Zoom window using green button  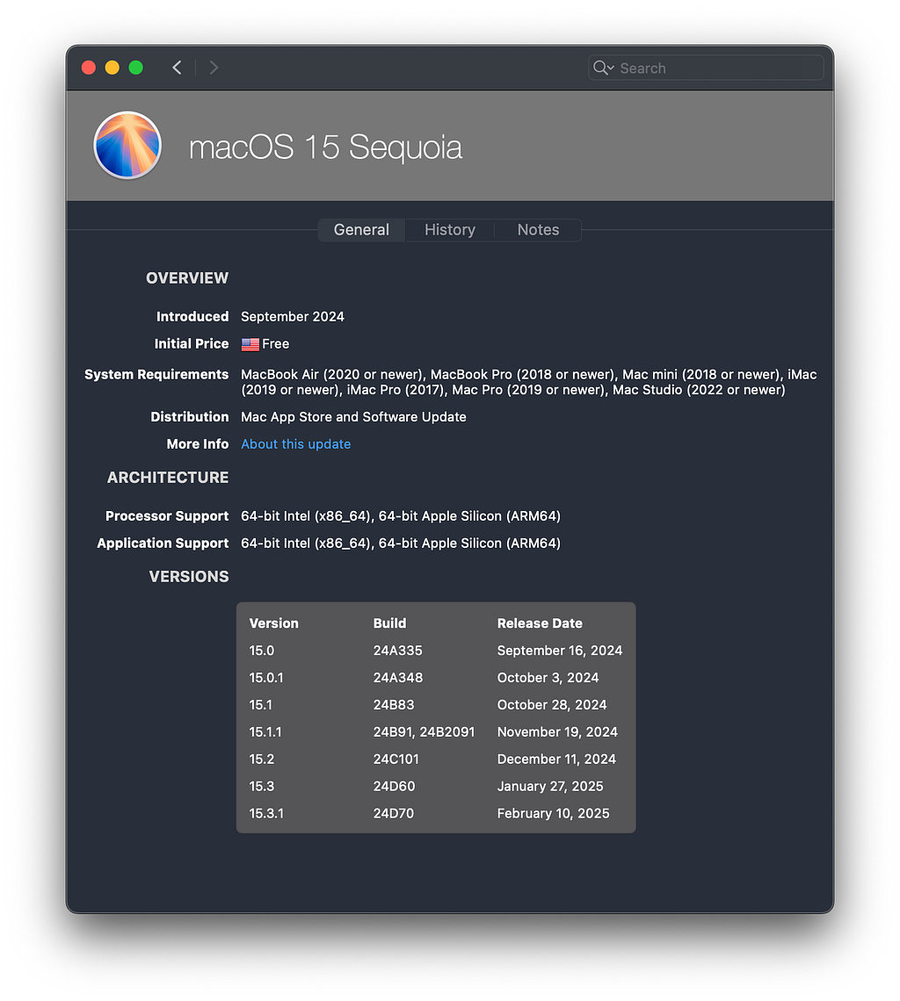pyautogui.click(x=136, y=68)
